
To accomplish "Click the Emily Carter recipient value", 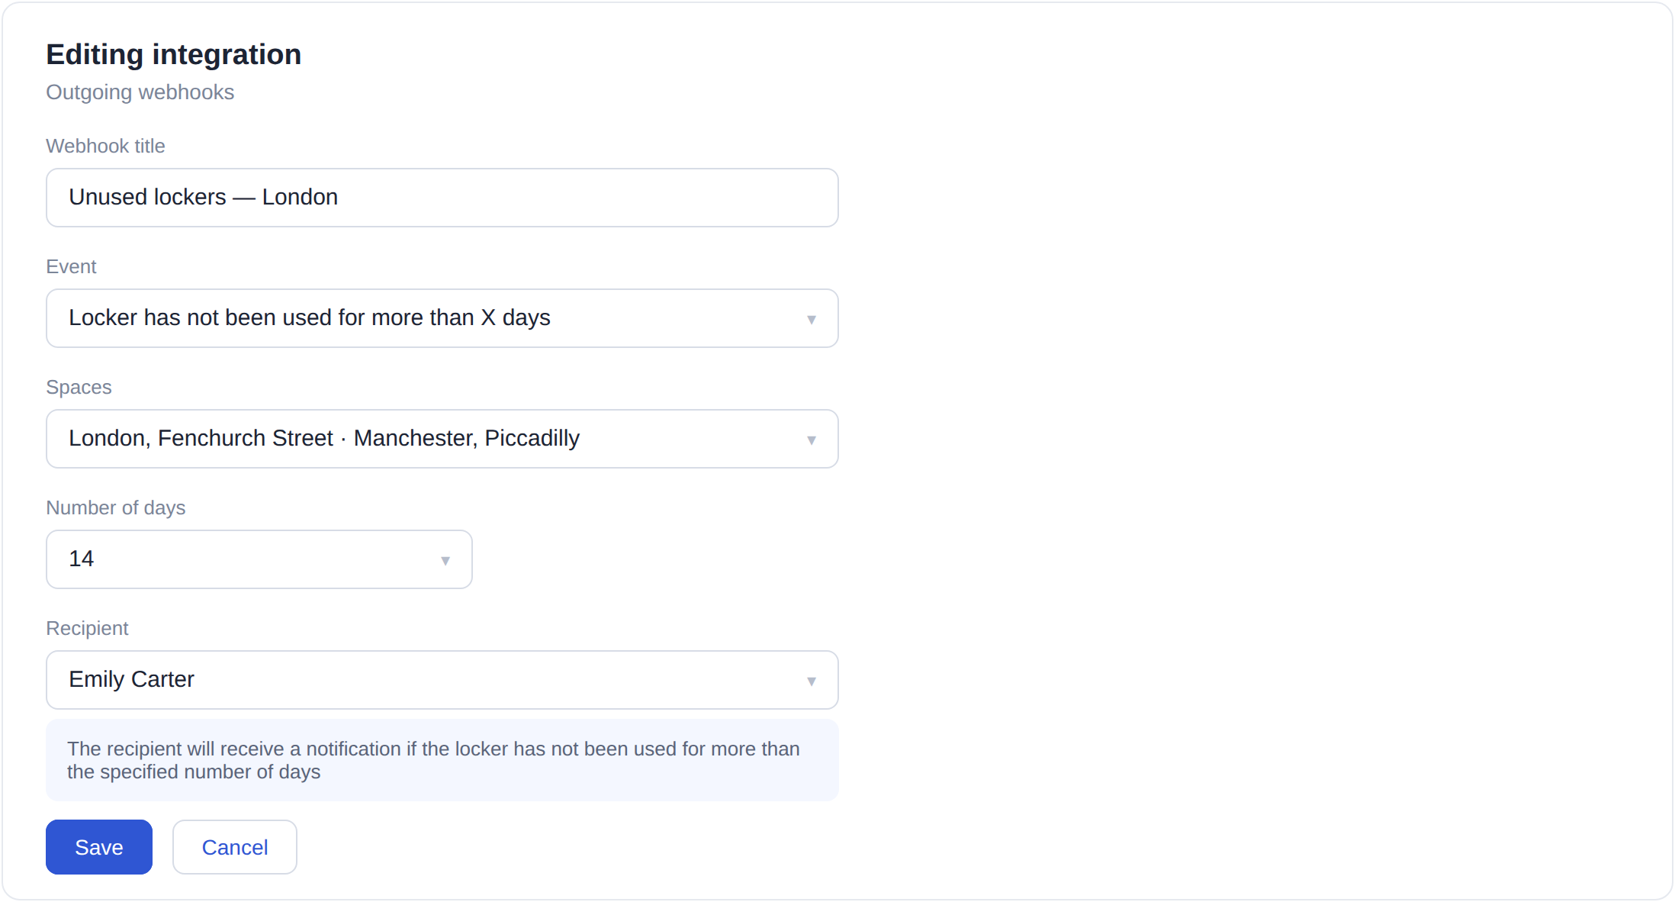I will point(131,679).
